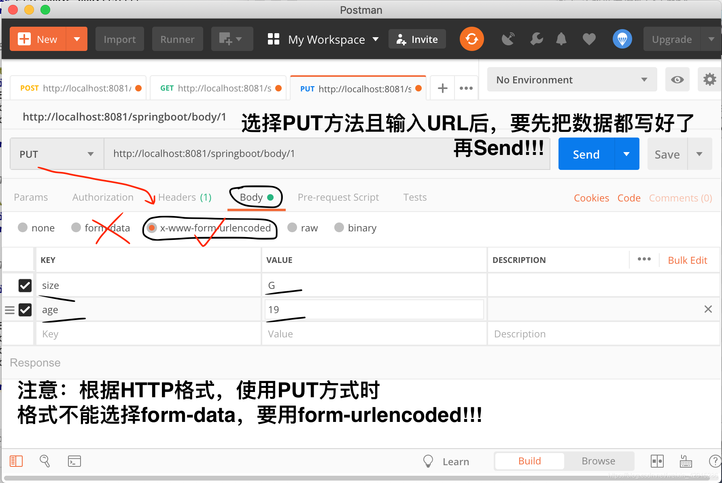Open the PUT method dropdown

pyautogui.click(x=57, y=154)
